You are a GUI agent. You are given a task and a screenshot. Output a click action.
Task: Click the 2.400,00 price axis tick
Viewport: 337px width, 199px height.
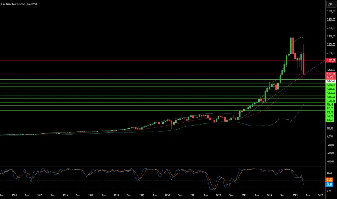tap(331, 36)
